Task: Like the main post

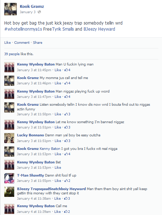Action: [x=7, y=42]
